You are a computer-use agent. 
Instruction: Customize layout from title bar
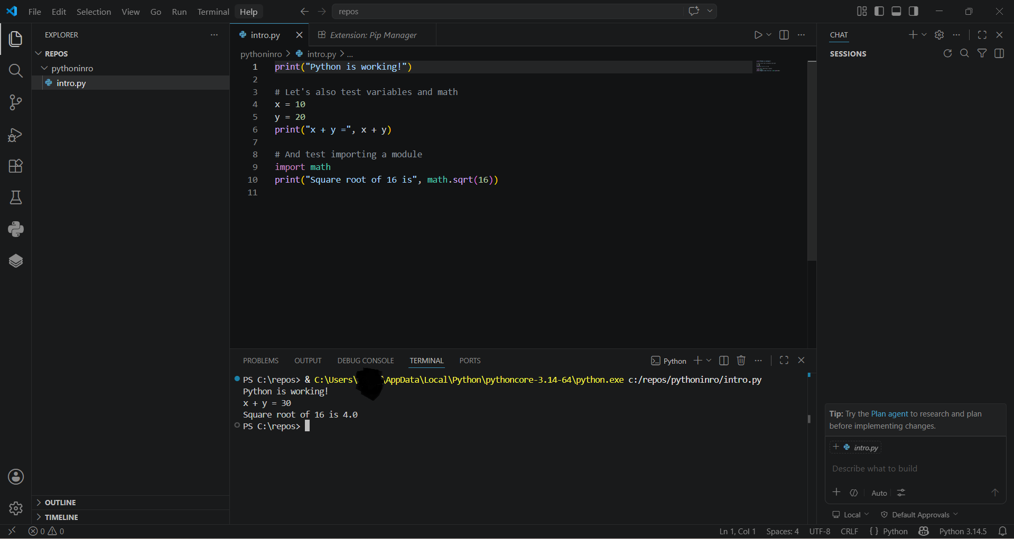tap(862, 11)
